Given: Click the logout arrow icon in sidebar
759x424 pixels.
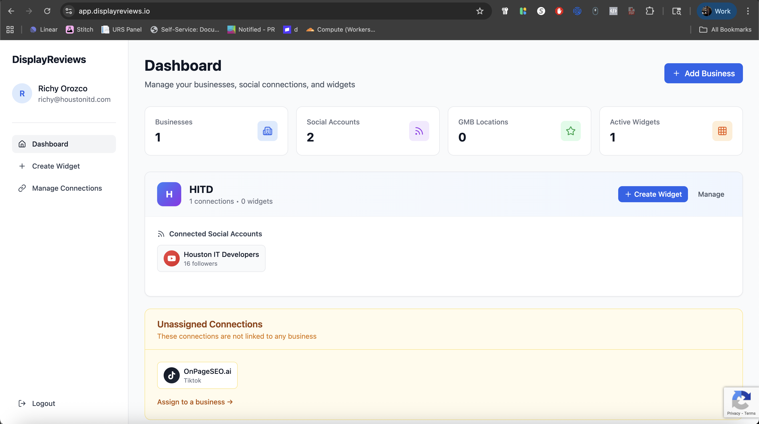Looking at the screenshot, I should pos(22,403).
